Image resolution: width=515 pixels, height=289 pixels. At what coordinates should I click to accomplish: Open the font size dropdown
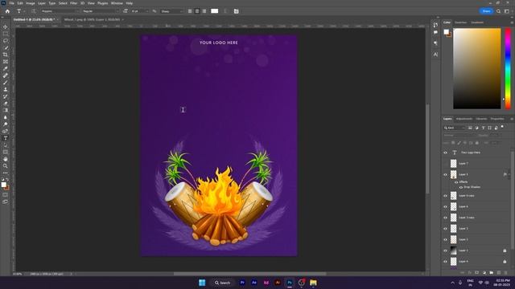coord(140,11)
